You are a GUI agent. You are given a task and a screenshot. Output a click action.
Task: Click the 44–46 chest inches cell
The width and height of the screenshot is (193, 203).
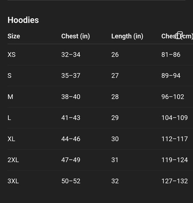click(71, 139)
